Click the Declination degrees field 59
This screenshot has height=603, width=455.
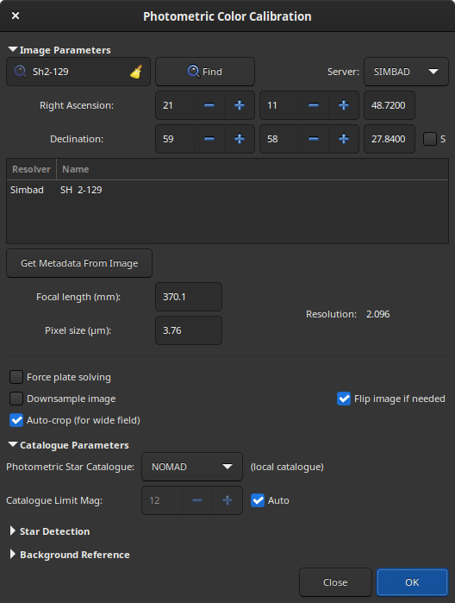point(175,139)
